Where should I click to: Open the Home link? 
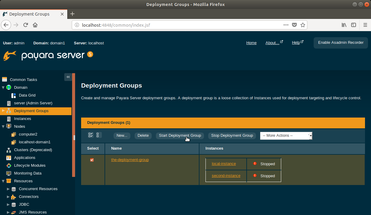[x=251, y=43]
